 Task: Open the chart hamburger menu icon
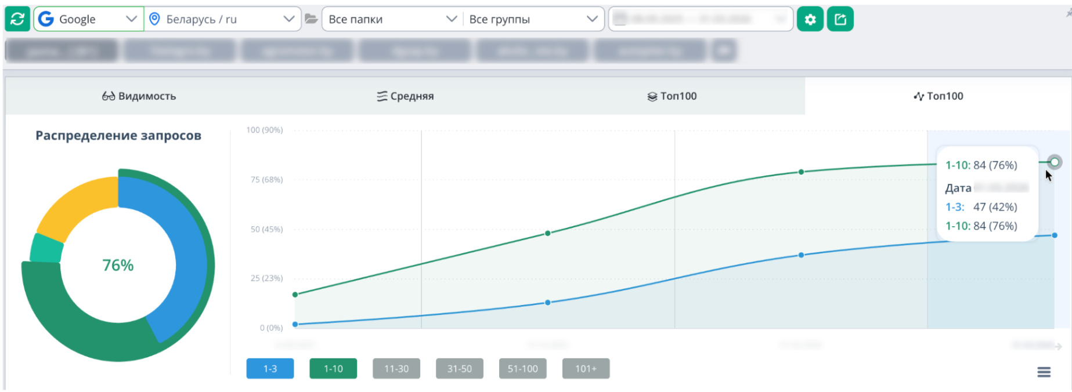click(x=1044, y=372)
